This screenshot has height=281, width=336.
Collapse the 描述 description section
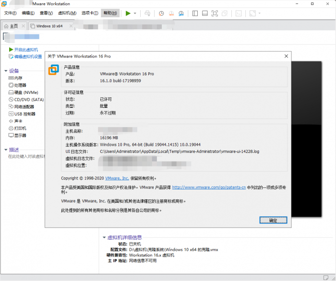6,150
